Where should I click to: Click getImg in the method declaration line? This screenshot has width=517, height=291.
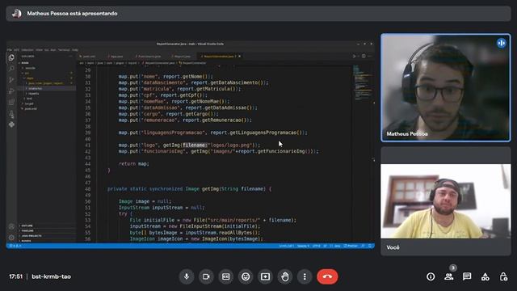pyautogui.click(x=210, y=188)
